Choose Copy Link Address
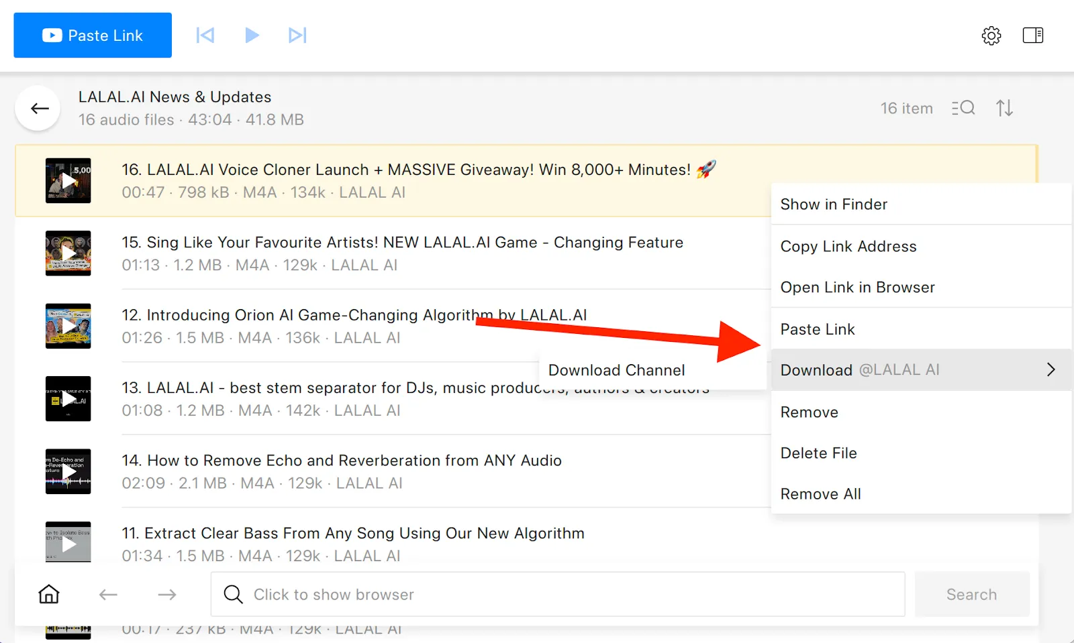Screen dimensions: 1074x643 click(921, 246)
